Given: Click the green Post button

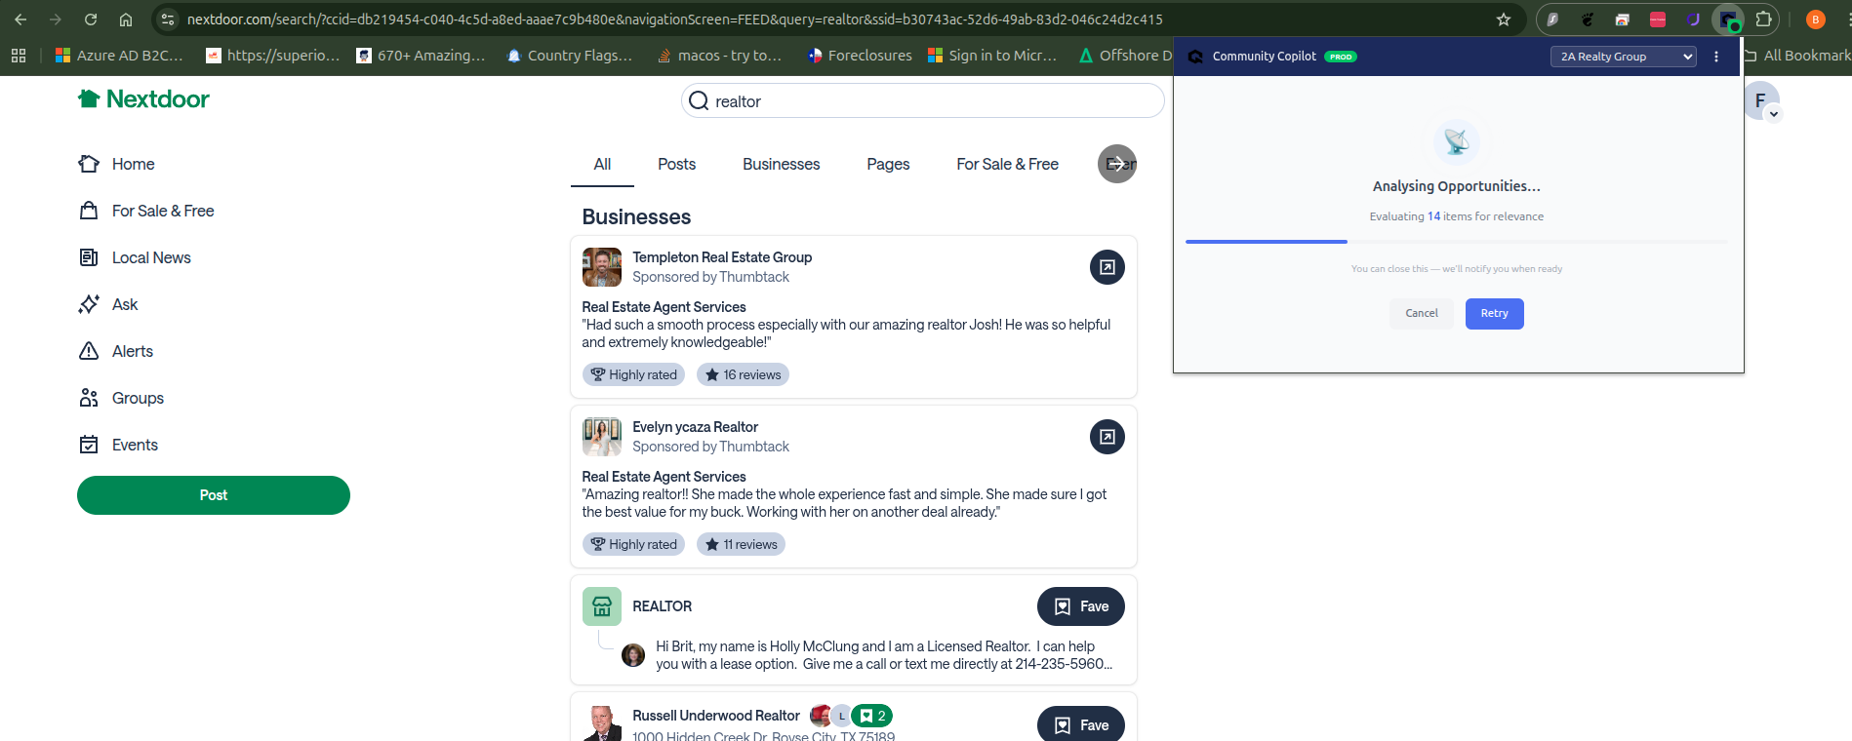Looking at the screenshot, I should tap(214, 495).
